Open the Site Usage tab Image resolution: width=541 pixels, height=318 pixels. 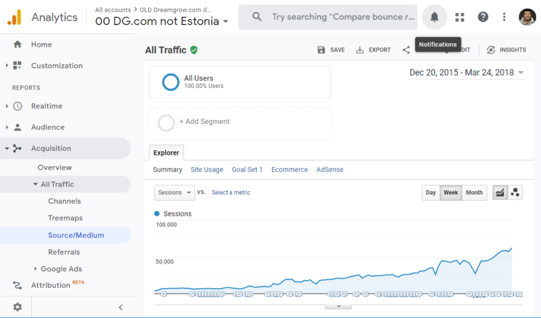click(207, 170)
